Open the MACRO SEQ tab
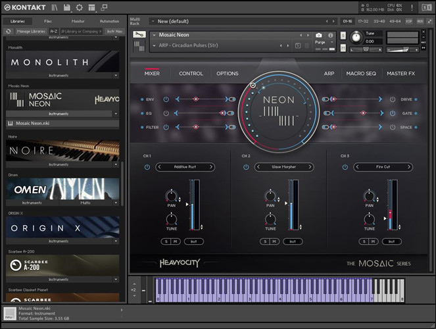 (x=361, y=74)
